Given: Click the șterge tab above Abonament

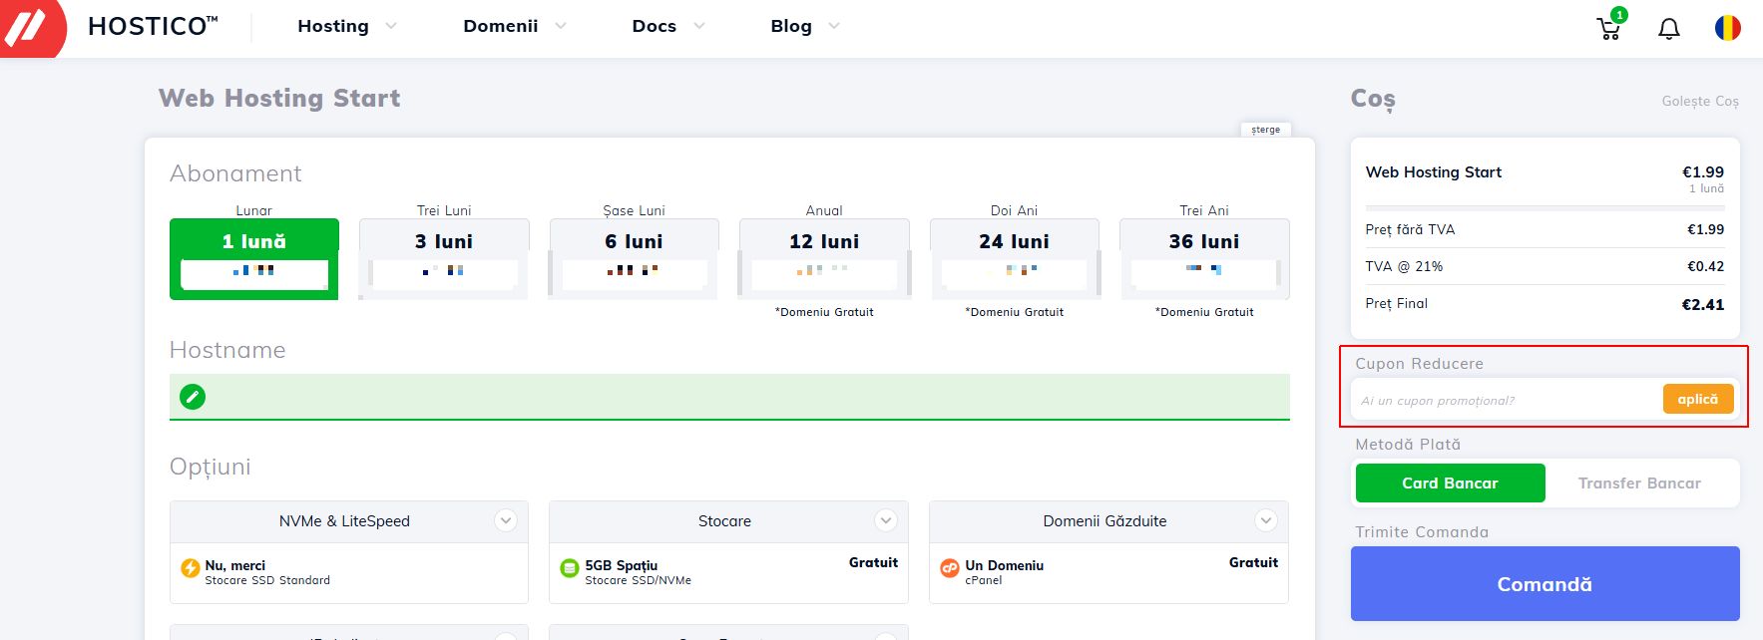Looking at the screenshot, I should (x=1266, y=130).
